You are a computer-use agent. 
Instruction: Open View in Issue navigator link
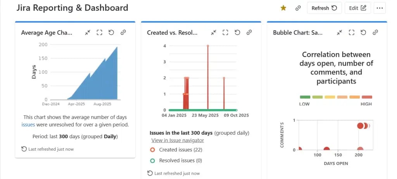pos(178,140)
